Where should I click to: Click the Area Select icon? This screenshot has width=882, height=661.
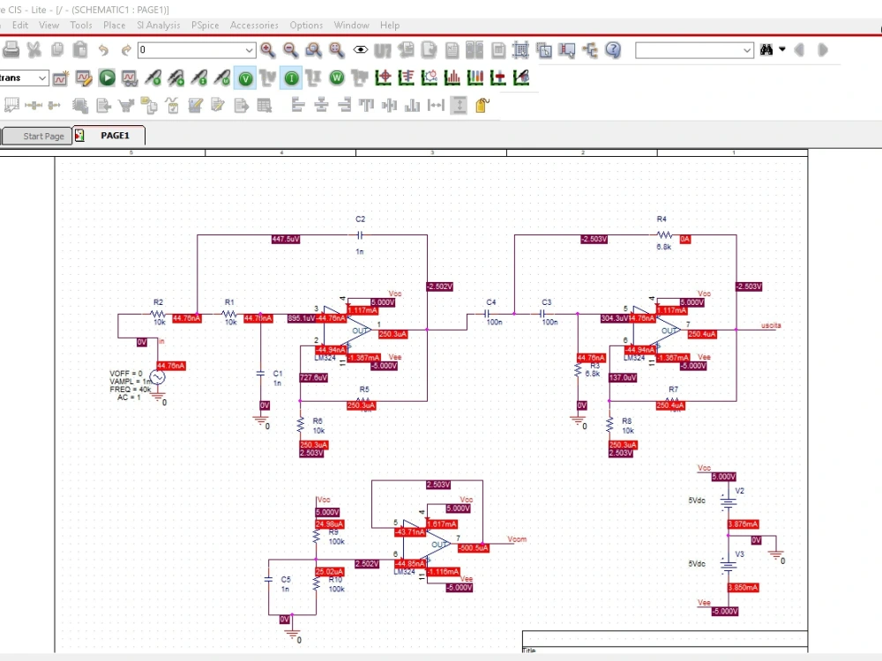click(x=544, y=50)
